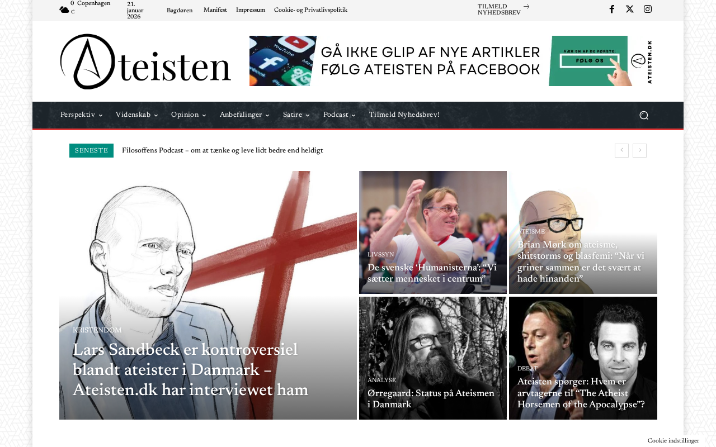Image resolution: width=716 pixels, height=447 pixels.
Task: Click the cloudy weather icon
Action: point(64,9)
